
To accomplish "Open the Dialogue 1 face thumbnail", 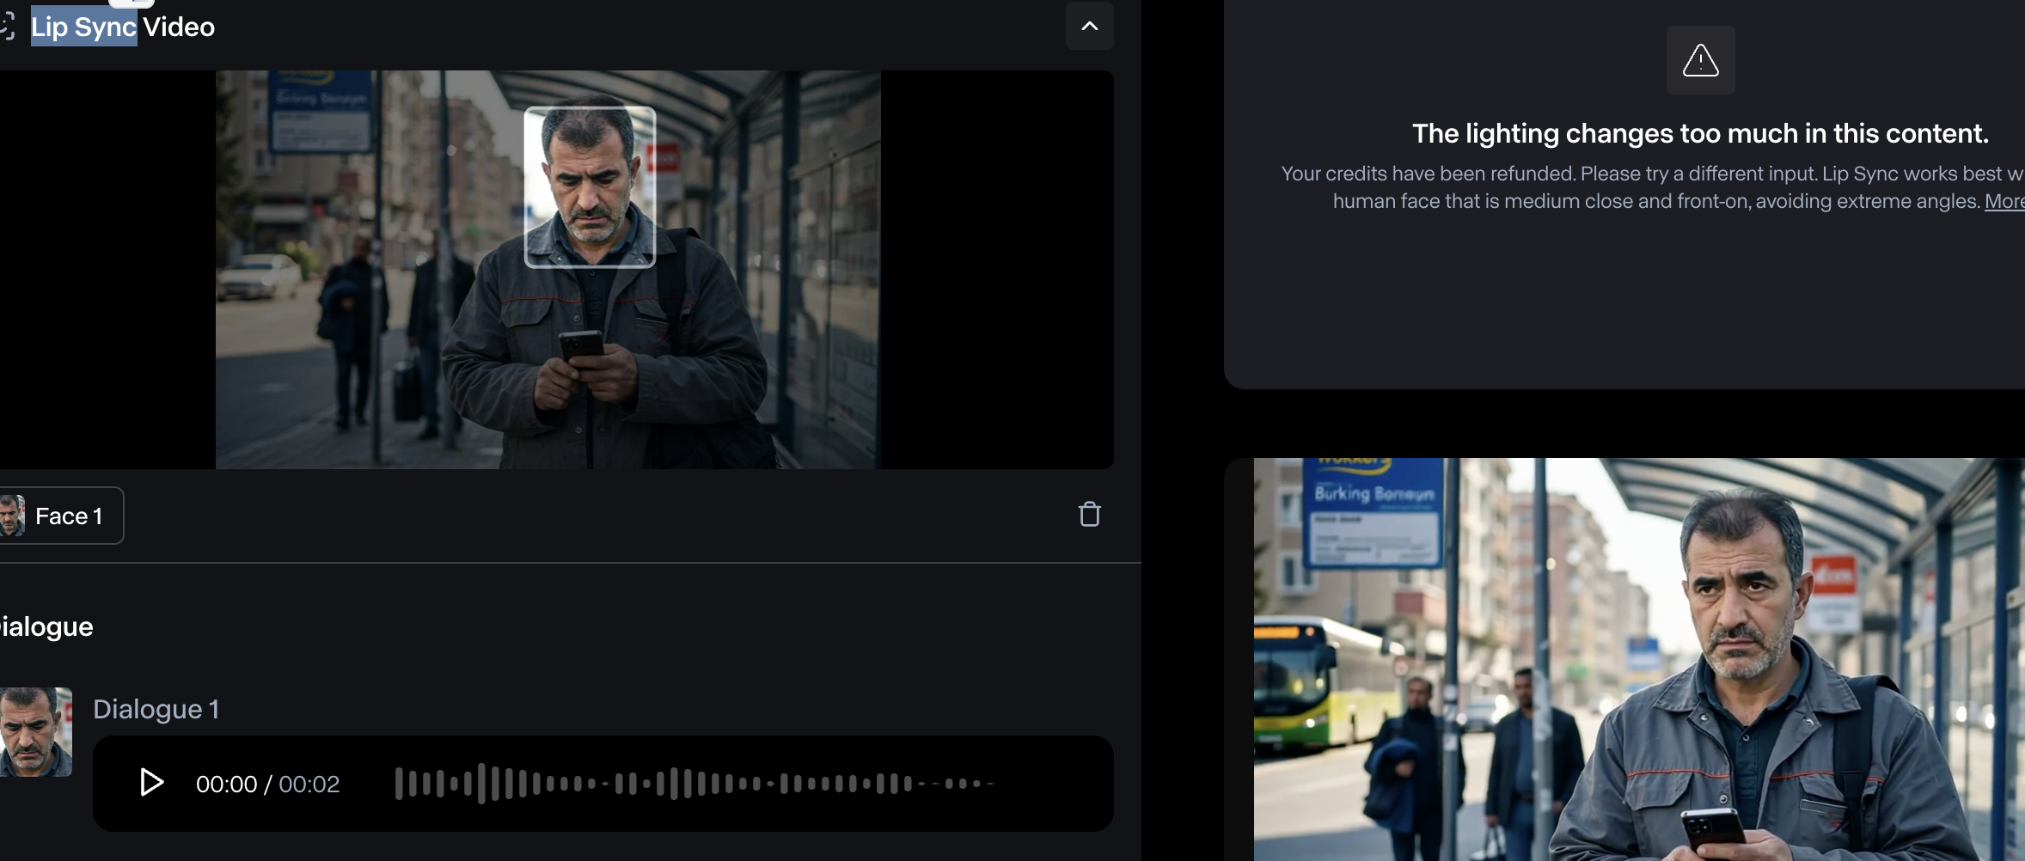I will point(35,732).
